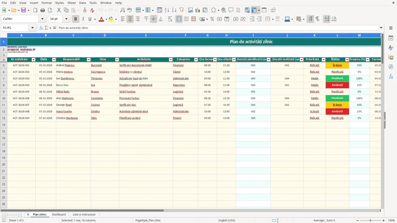Click the formula equals sign button
397x223 pixels.
pyautogui.click(x=55, y=28)
